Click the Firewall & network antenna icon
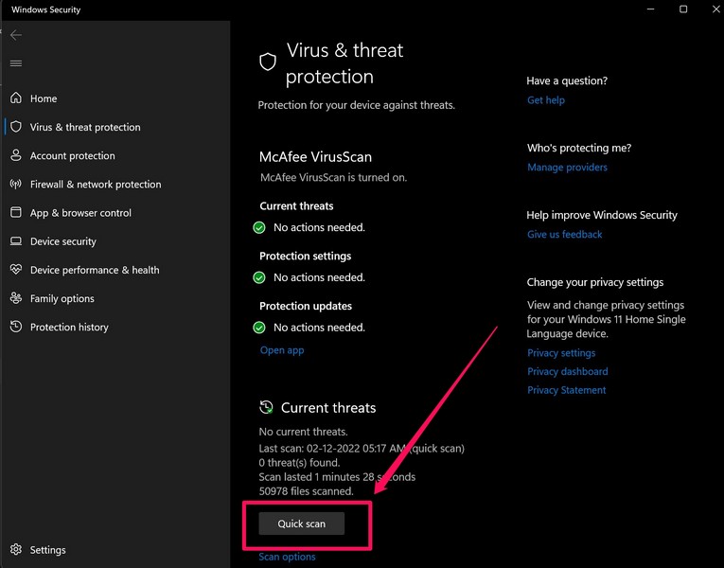The height and width of the screenshot is (568, 724). pyautogui.click(x=15, y=184)
